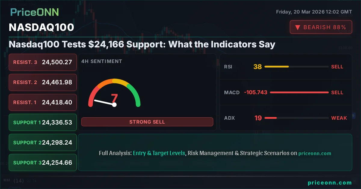Click the STRONG SELL sentiment badge
The height and width of the screenshot is (189, 361).
coord(147,122)
